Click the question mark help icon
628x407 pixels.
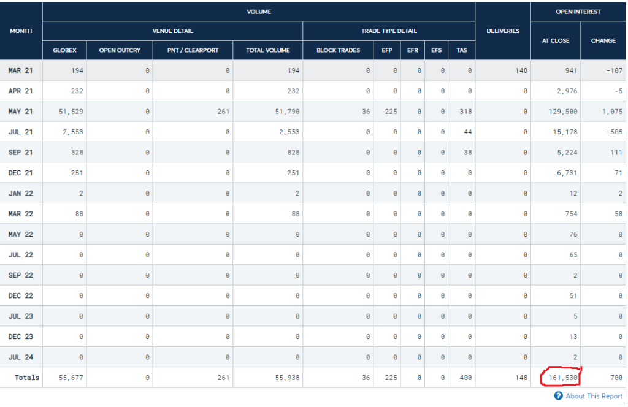tap(558, 396)
